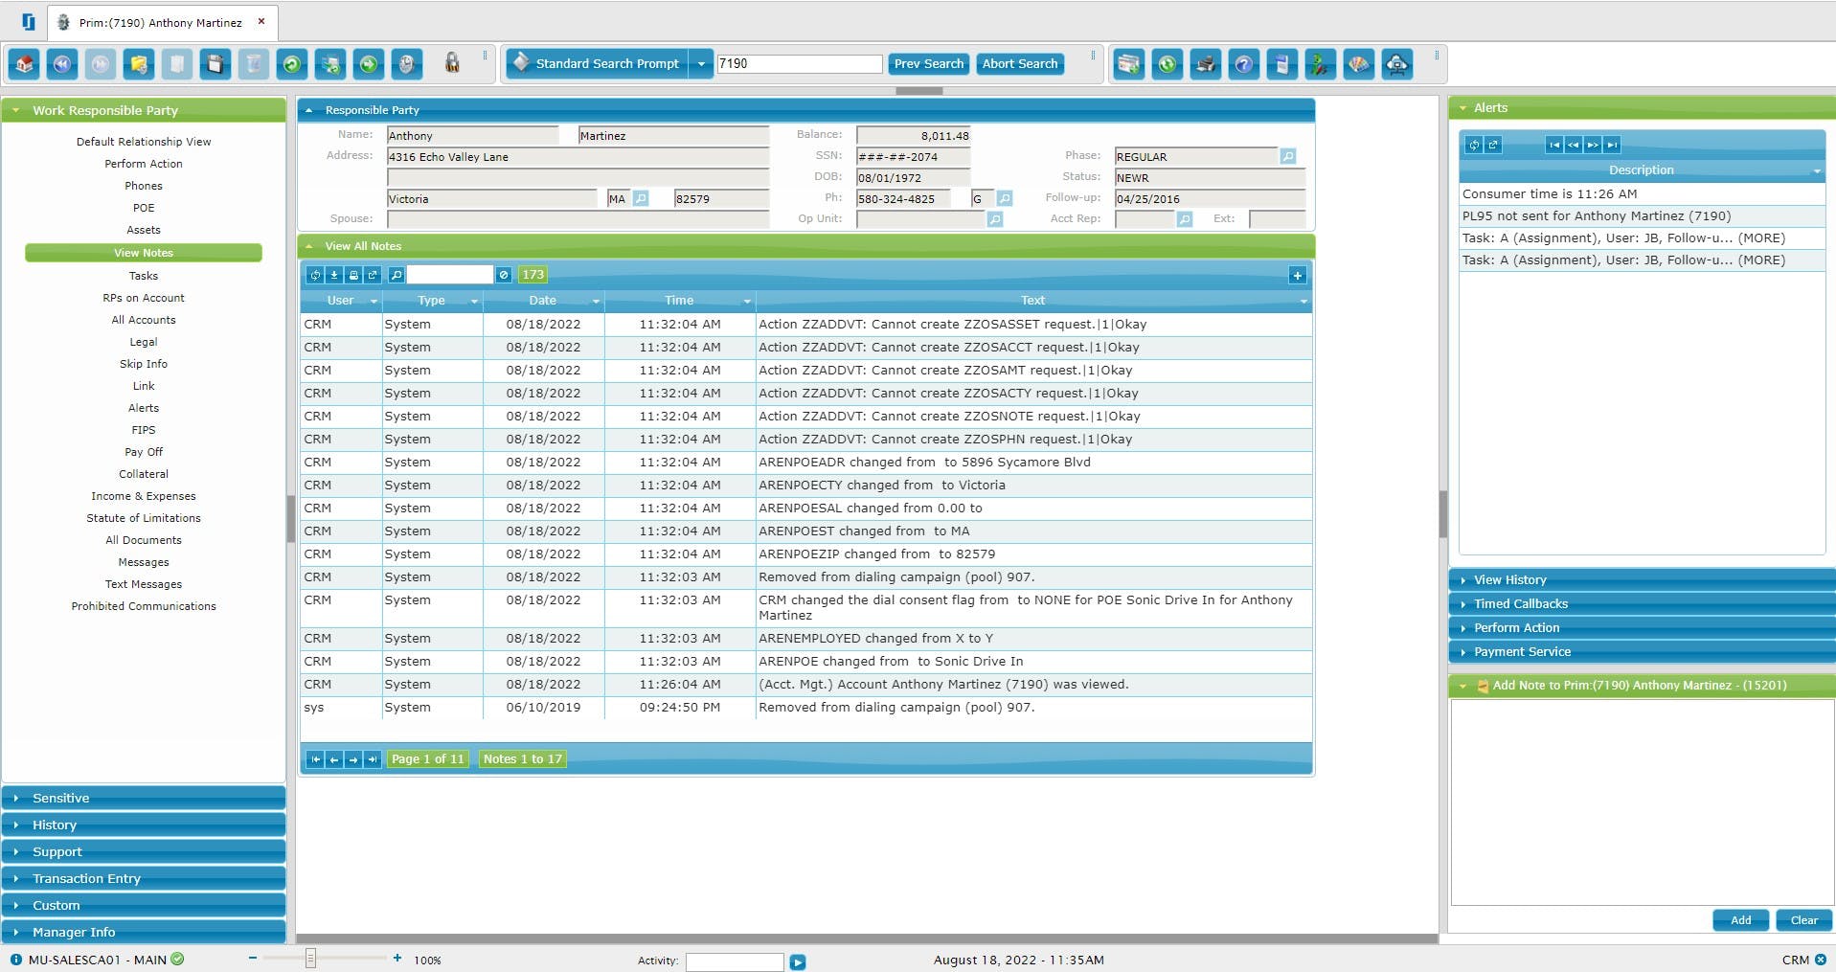Expand the Timed Callbacks section
This screenshot has width=1836, height=972.
(x=1642, y=603)
